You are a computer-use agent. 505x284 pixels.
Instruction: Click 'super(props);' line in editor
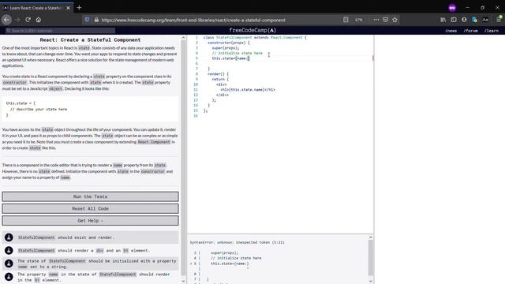(226, 47)
